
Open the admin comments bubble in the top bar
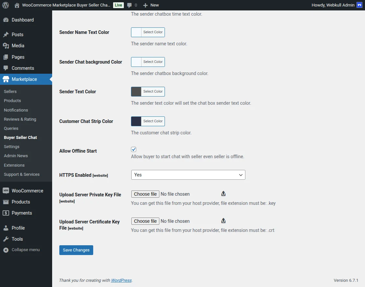[130, 5]
